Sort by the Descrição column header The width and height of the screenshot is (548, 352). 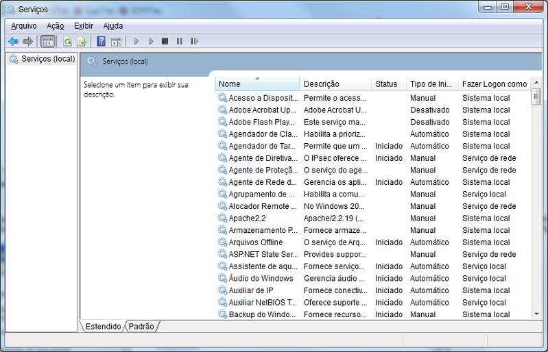335,84
